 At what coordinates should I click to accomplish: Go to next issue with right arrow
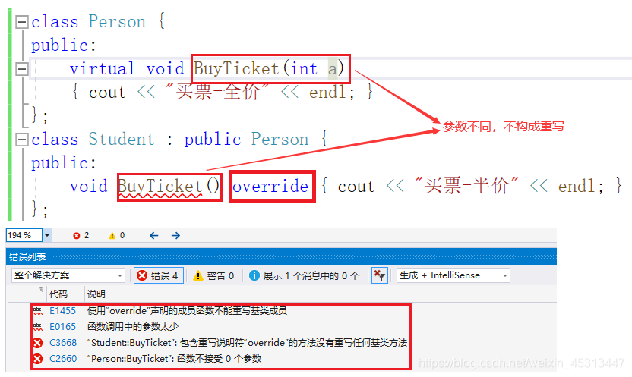[175, 235]
